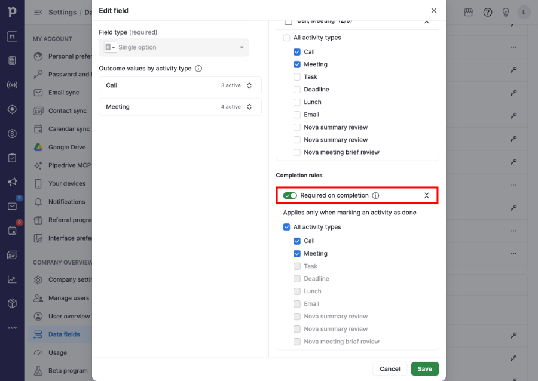
Task: Open the marketplace store icon
Action: click(468, 13)
